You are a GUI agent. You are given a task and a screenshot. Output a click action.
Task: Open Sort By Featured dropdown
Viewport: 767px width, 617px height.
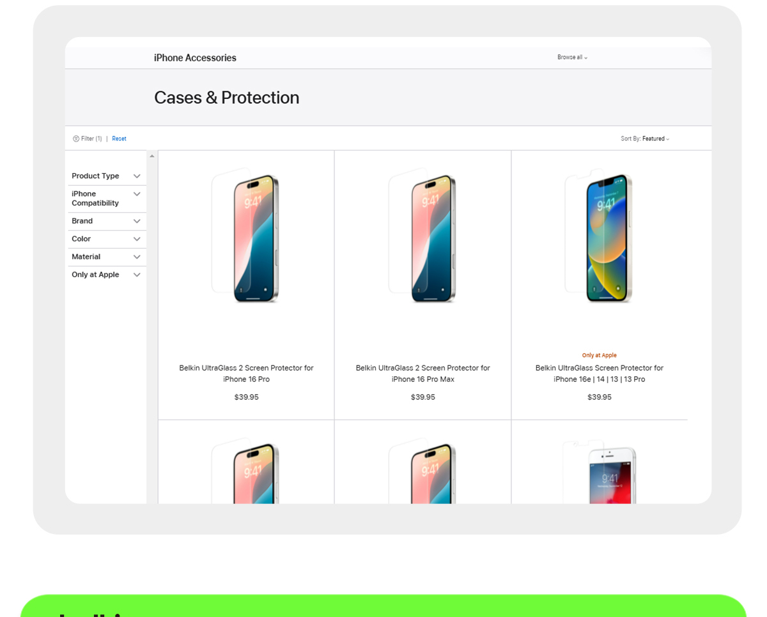point(645,139)
